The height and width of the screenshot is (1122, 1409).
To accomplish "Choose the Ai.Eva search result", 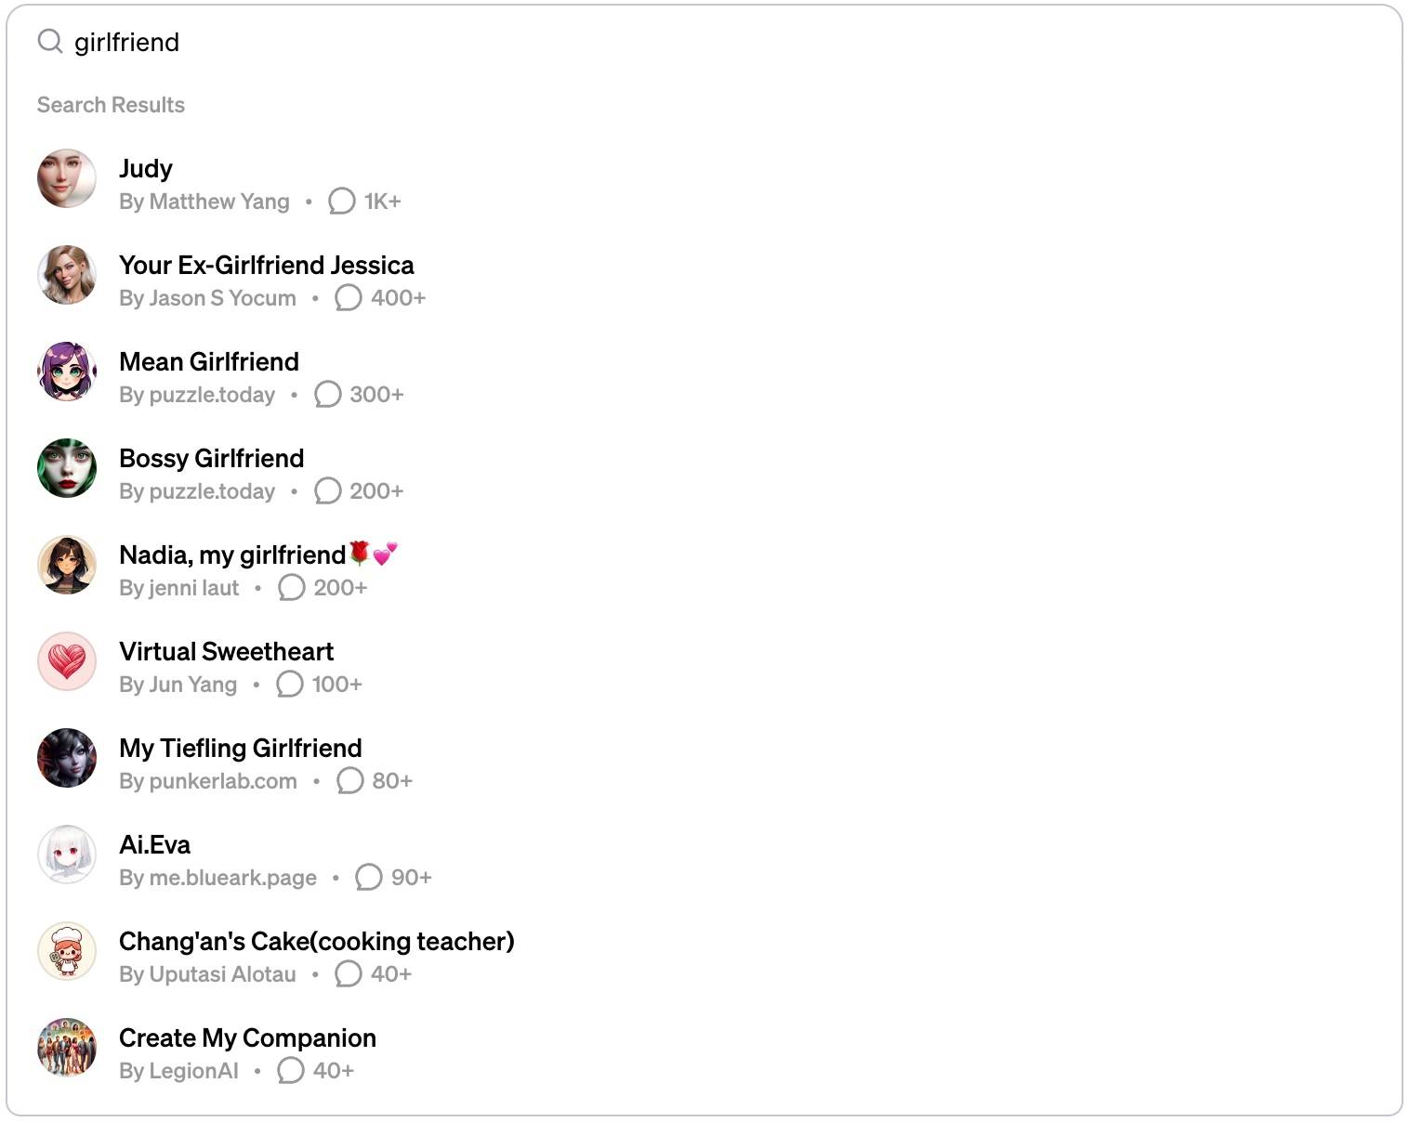I will [704, 860].
